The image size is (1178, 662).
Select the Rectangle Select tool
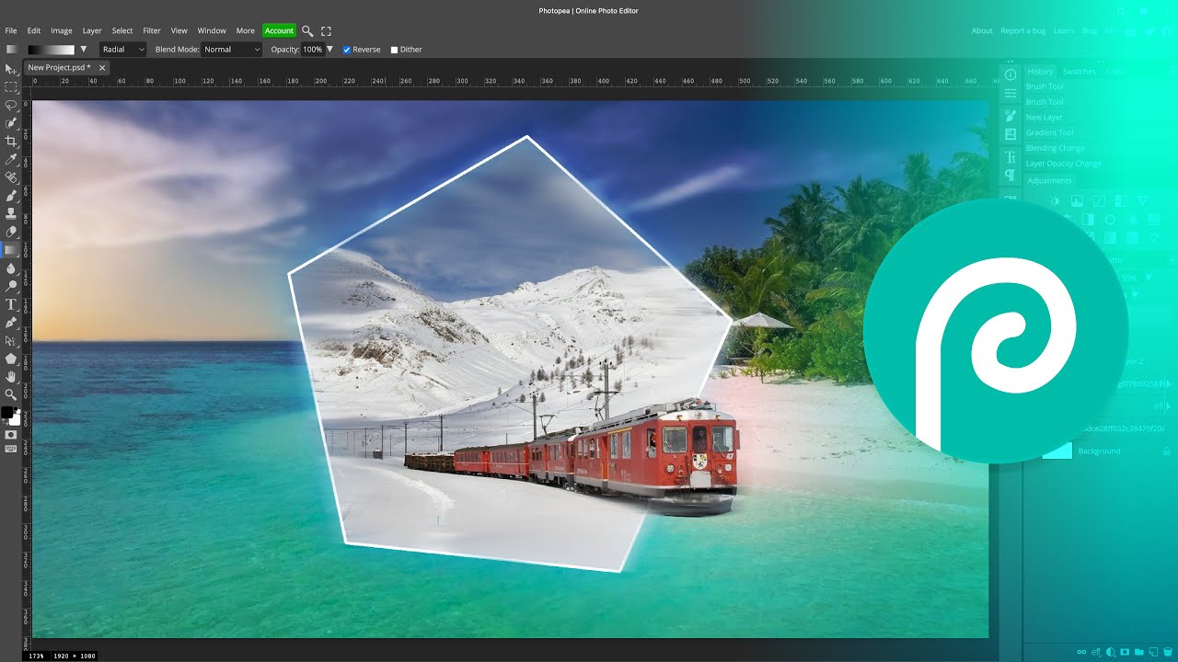pyautogui.click(x=11, y=87)
